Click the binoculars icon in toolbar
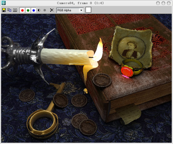This screenshot has width=173, height=144. 15,10
